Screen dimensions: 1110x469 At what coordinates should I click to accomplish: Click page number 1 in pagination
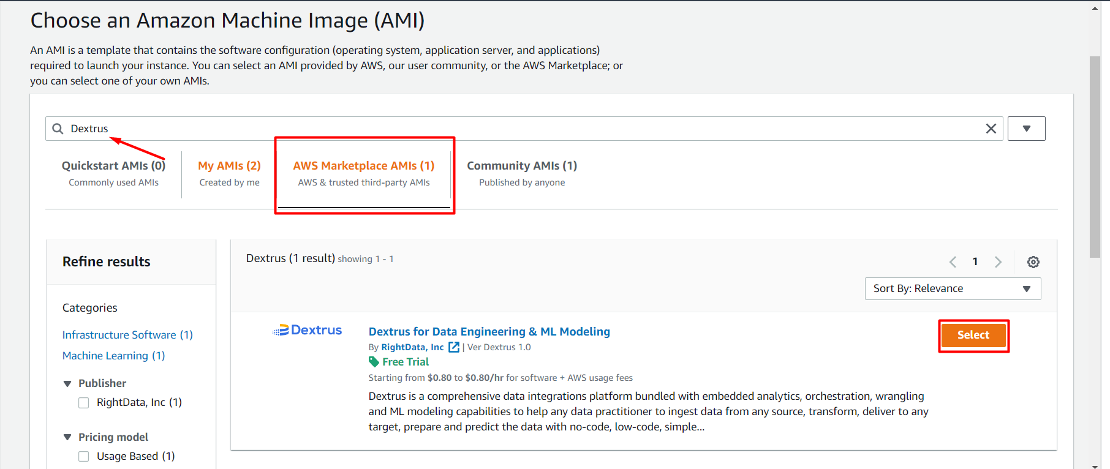click(x=975, y=262)
